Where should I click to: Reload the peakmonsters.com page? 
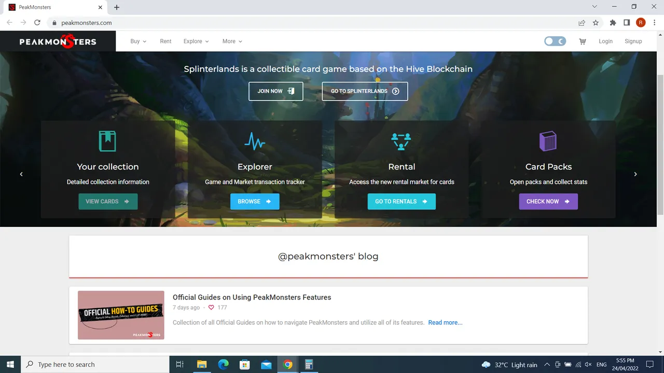pos(37,23)
